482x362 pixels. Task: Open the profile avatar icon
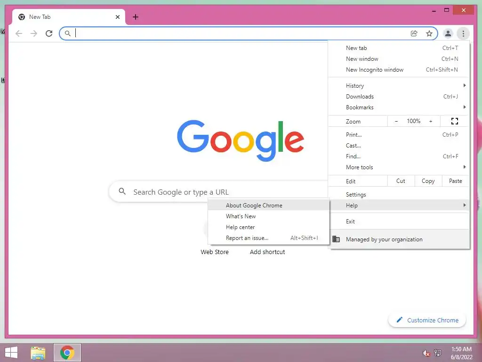448,33
